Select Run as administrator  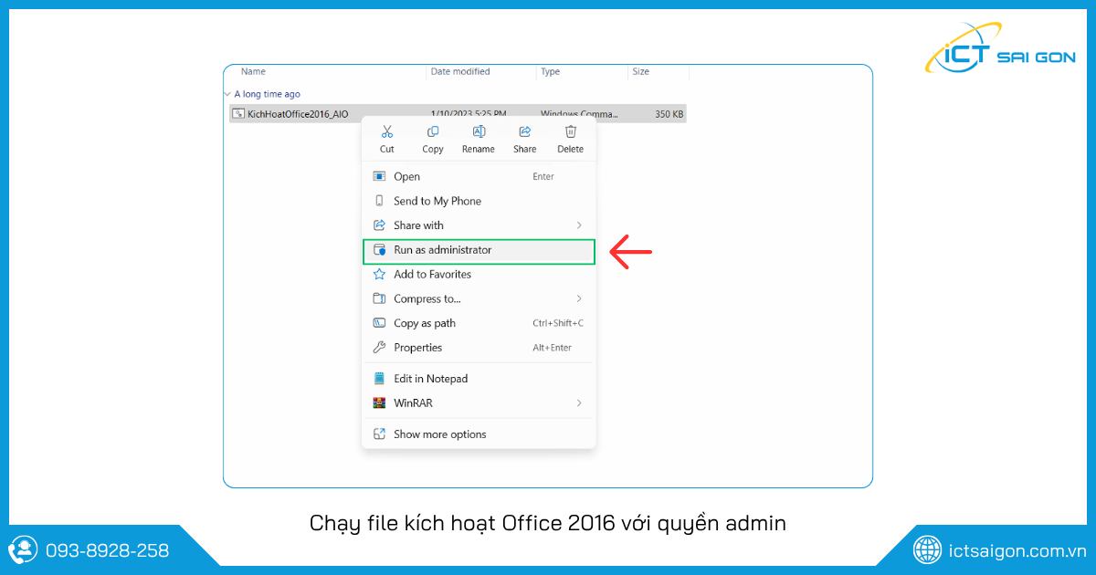[479, 250]
